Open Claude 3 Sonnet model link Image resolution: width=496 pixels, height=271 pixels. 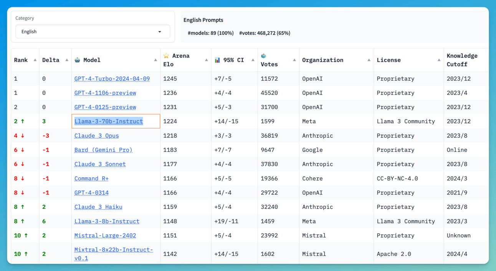tap(100, 164)
